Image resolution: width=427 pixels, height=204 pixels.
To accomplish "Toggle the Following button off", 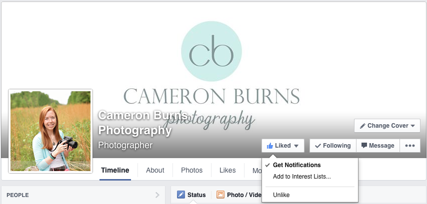I will (333, 146).
